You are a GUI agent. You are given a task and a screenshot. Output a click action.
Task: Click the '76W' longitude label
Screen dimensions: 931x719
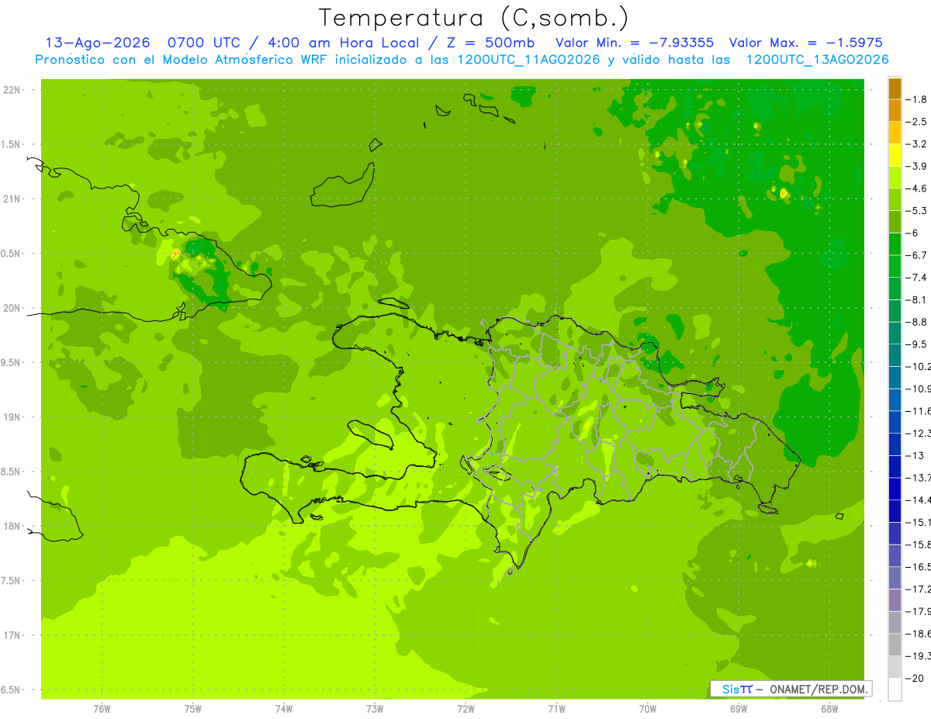click(x=102, y=708)
